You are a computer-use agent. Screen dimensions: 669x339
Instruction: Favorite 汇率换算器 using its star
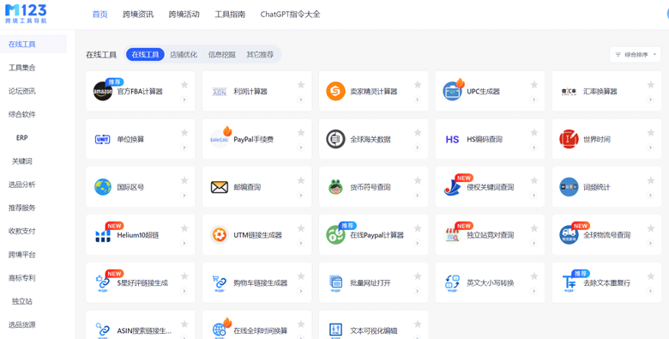pos(650,85)
